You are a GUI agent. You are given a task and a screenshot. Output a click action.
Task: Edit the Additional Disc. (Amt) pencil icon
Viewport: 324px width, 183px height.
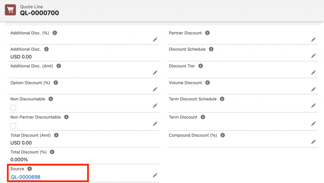point(155,73)
